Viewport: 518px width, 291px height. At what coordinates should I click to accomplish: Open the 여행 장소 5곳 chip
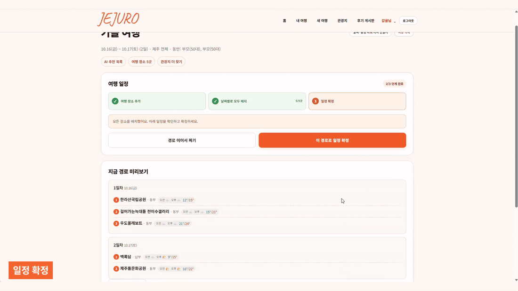click(x=141, y=62)
